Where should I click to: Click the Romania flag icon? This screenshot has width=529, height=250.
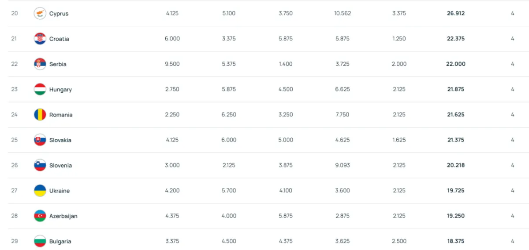[x=40, y=115]
